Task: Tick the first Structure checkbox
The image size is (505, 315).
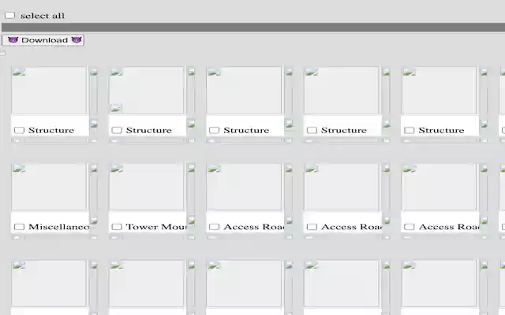Action: pos(19,130)
